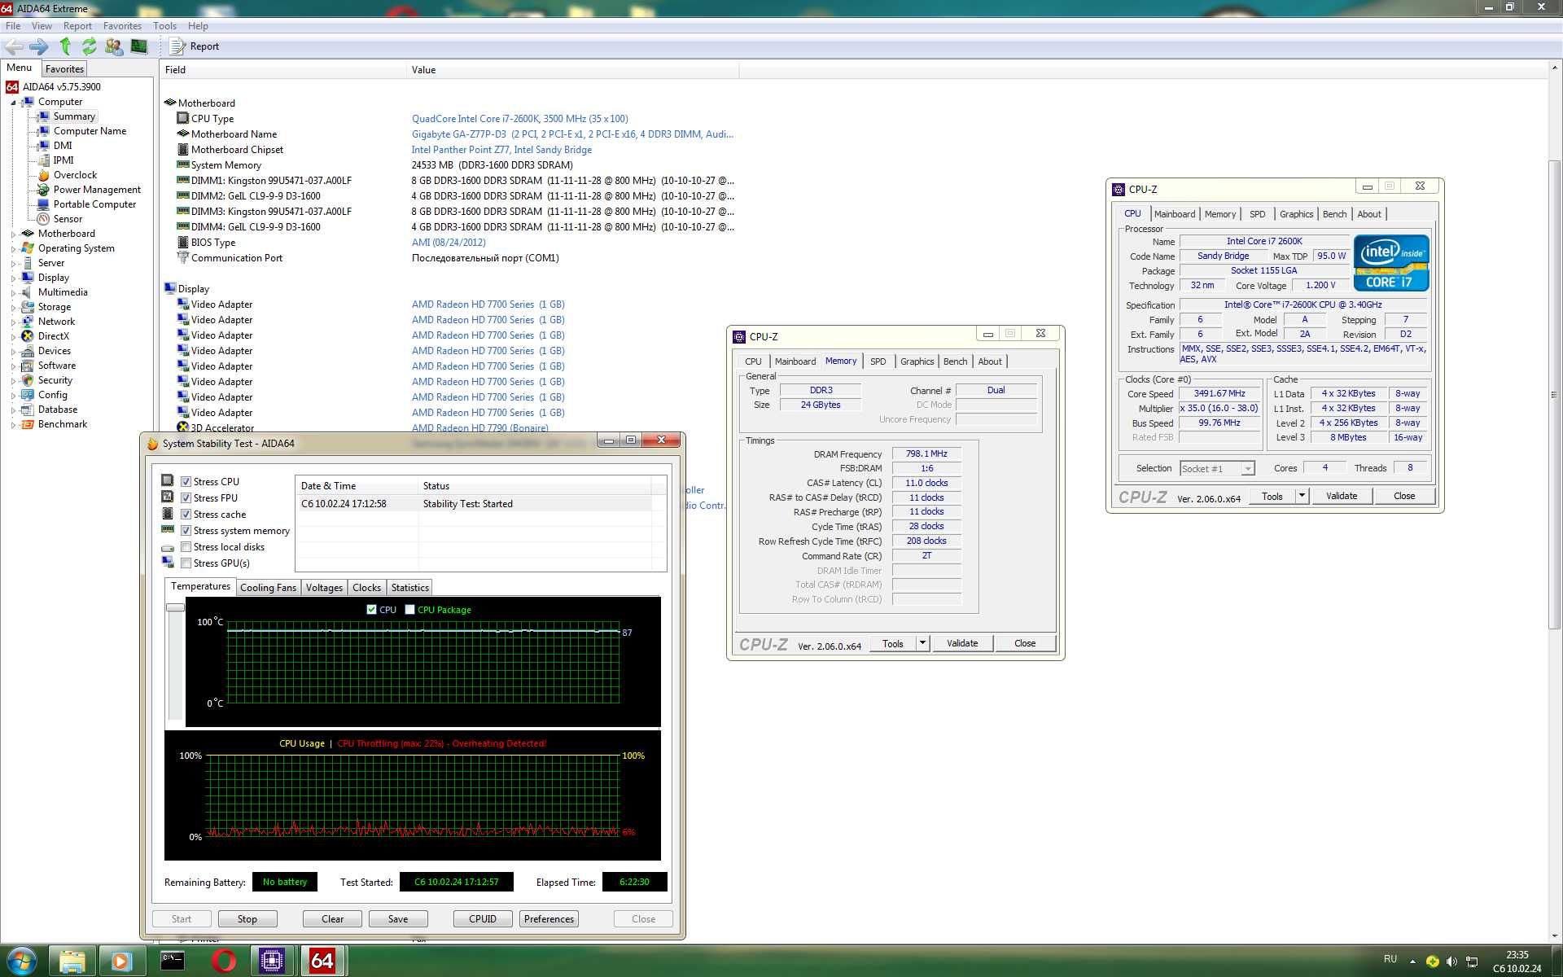Click the Clear button
1563x977 pixels.
pos(332,919)
